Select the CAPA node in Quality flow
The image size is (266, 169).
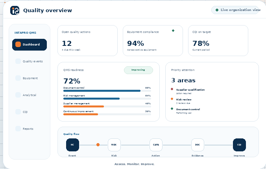point(156,145)
